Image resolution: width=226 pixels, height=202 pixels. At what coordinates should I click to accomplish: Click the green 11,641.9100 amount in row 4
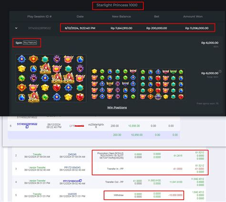click(x=176, y=182)
